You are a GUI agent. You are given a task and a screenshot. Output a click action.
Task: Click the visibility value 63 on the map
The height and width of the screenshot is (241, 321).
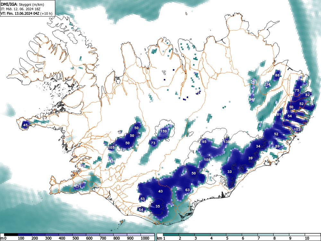[187, 190]
